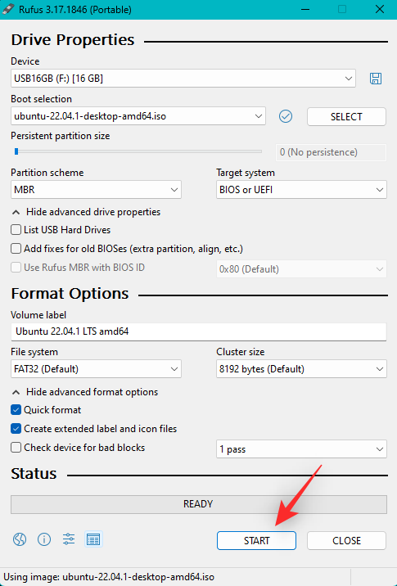Click the save drive image icon
Image resolution: width=397 pixels, height=586 pixels.
pos(376,79)
